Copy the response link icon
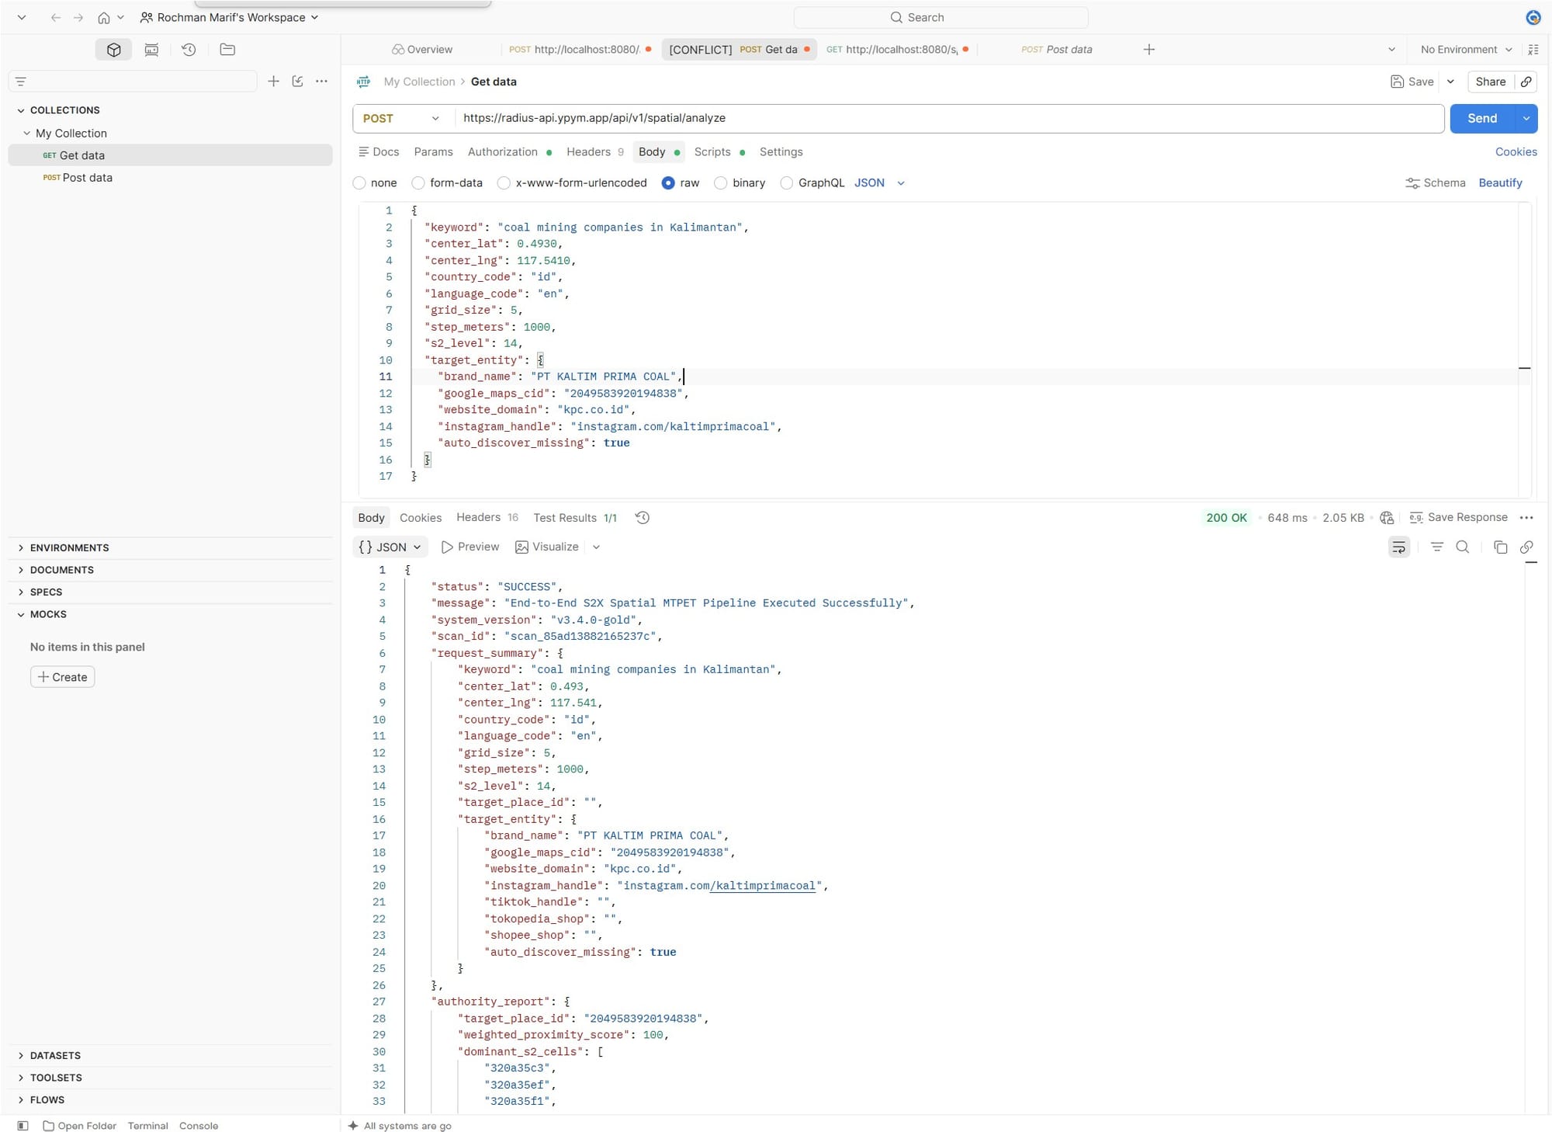Viewport: 1552px width, 1132px height. point(1526,547)
